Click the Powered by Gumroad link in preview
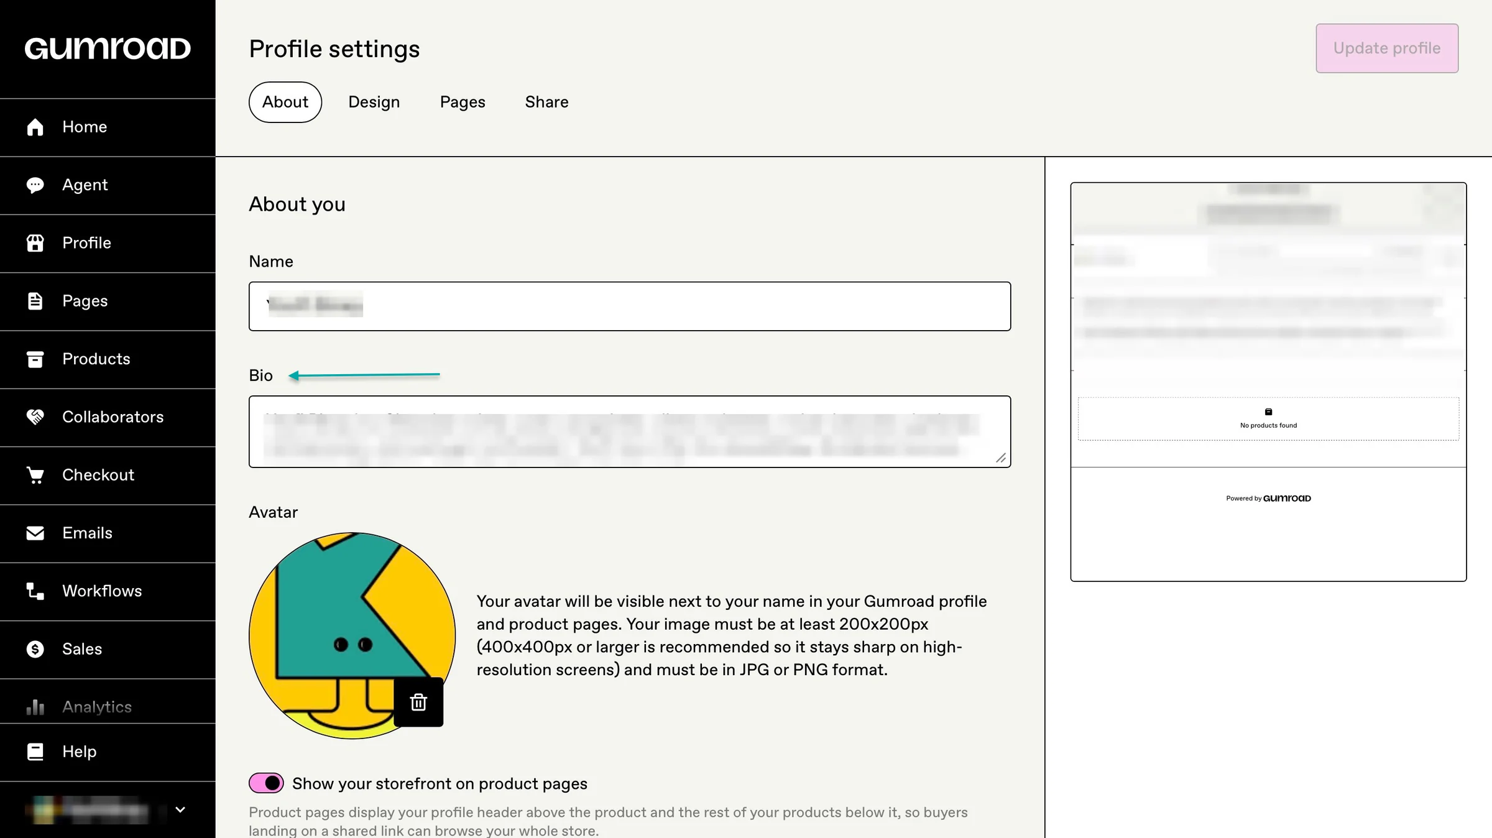The height and width of the screenshot is (838, 1492). (x=1268, y=499)
